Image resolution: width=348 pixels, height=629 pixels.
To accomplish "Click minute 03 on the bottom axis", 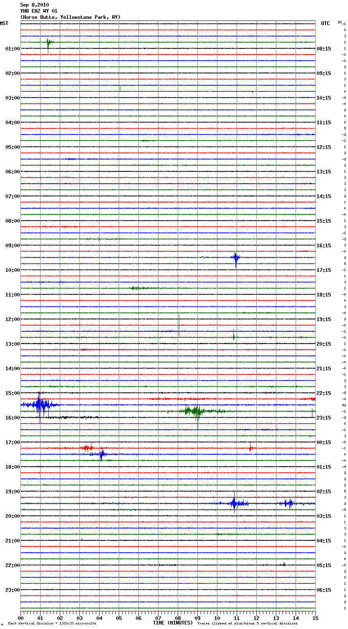I will pos(79,618).
